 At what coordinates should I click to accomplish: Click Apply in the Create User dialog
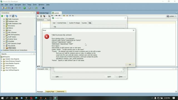pos(109,77)
